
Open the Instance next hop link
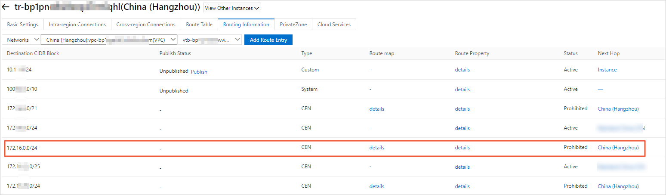[x=607, y=70]
